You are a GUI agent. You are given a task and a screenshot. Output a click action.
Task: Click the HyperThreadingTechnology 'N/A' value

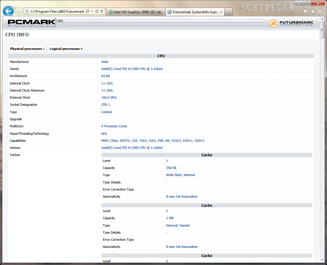(x=104, y=134)
